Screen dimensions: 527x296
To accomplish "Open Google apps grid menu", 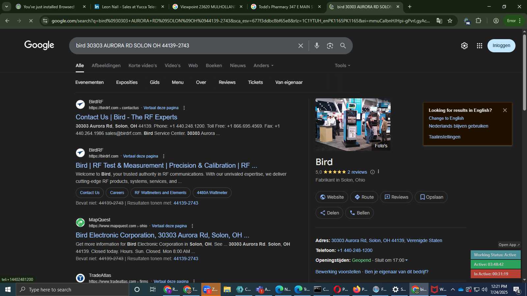I will pyautogui.click(x=480, y=46).
